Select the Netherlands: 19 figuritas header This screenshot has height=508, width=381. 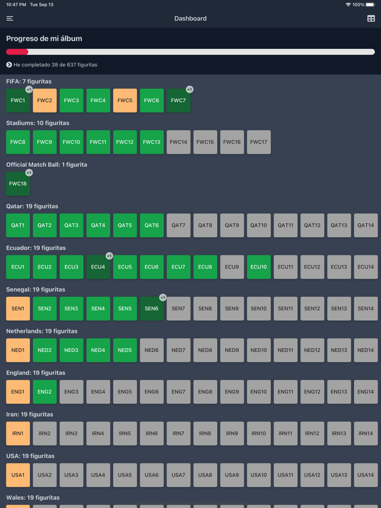41,331
